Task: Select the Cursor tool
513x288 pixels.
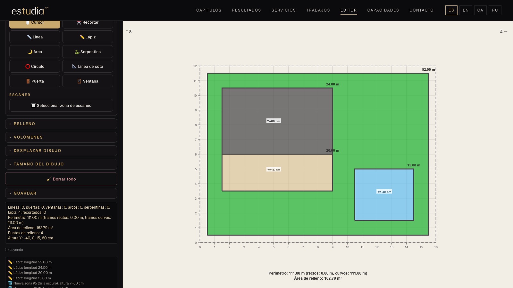Action: 35,24
